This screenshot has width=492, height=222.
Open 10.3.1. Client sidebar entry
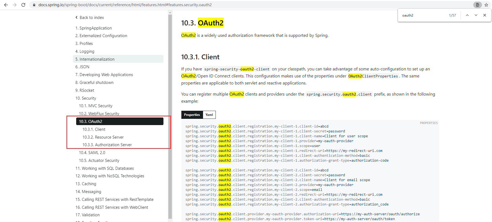click(94, 129)
